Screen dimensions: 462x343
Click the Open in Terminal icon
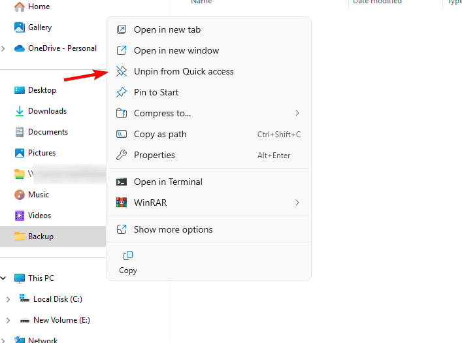click(122, 182)
